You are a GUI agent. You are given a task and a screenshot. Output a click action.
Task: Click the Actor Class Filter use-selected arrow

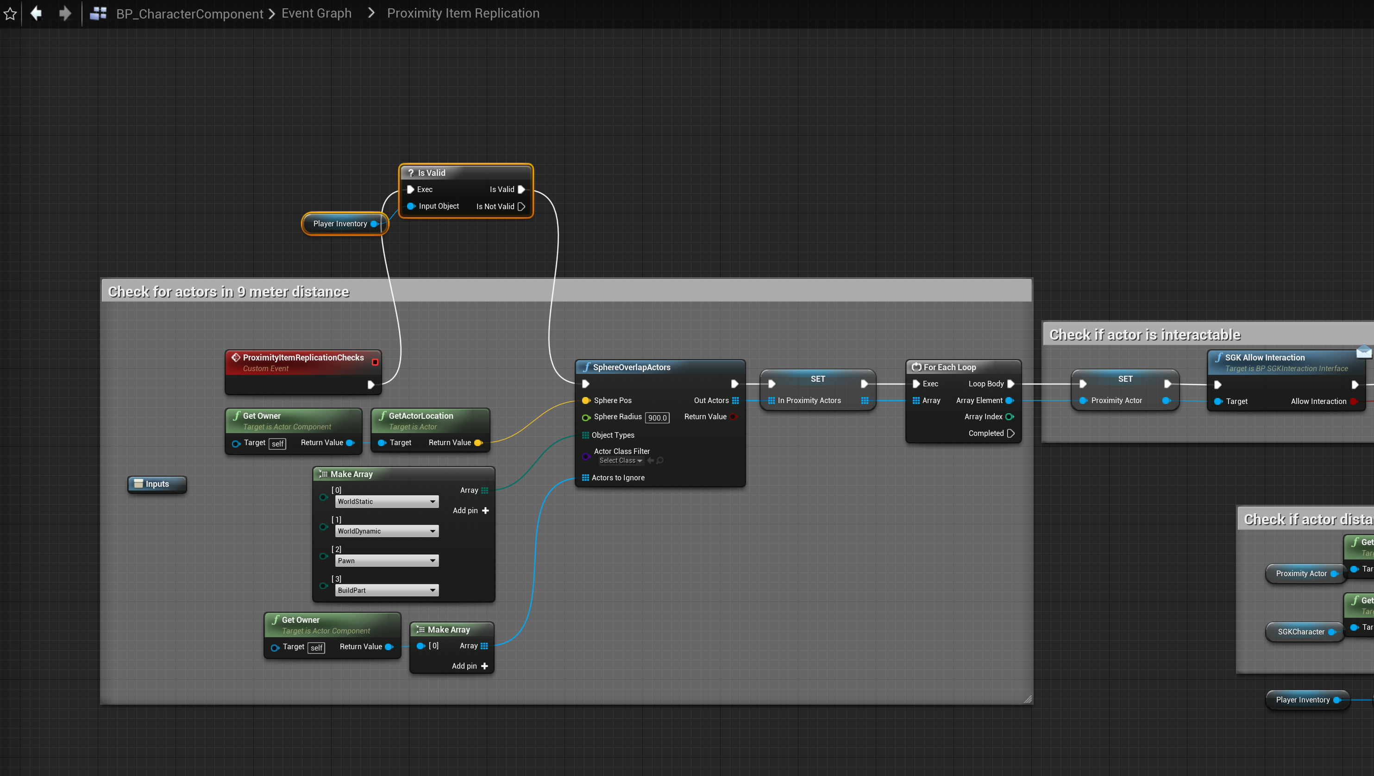(650, 460)
